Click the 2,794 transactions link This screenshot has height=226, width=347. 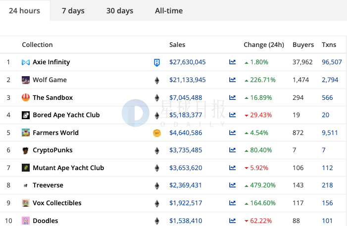[x=330, y=80]
